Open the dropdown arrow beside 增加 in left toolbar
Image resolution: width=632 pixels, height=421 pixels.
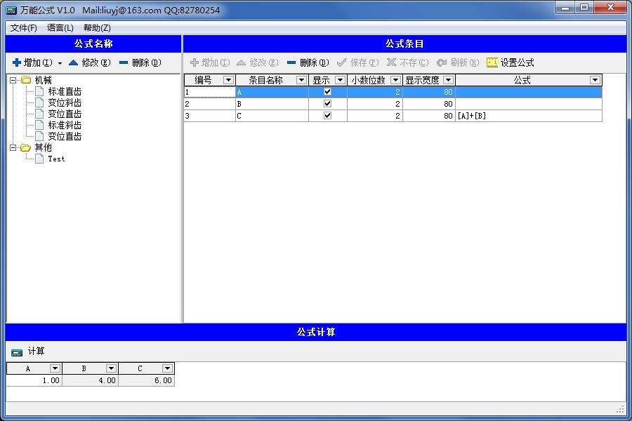pyautogui.click(x=60, y=63)
